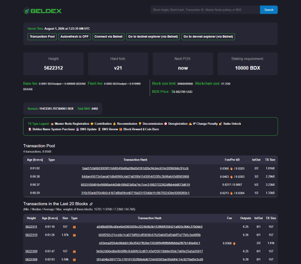Open block height 5622309
This screenshot has width=301, height=264.
[x=31, y=251]
